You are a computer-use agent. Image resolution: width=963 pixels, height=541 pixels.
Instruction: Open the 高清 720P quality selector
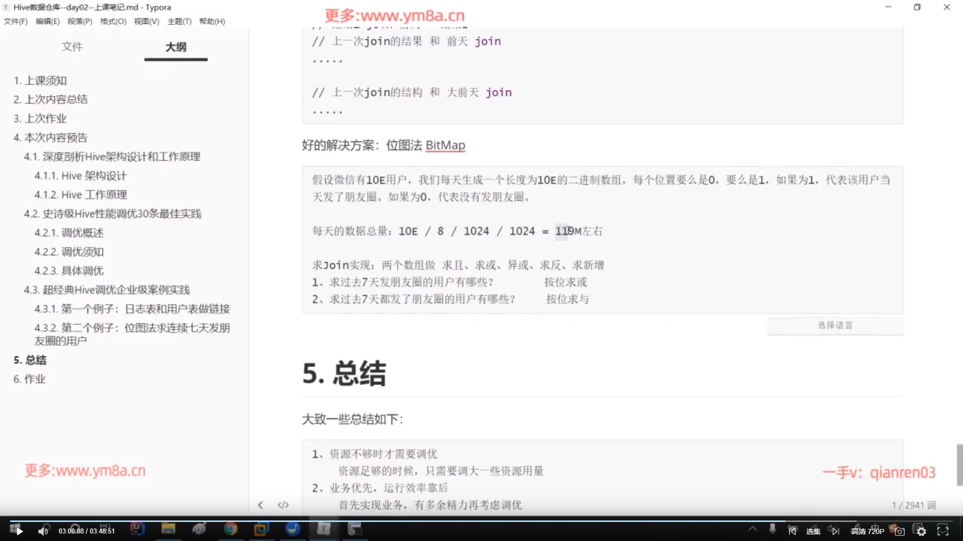pyautogui.click(x=867, y=531)
